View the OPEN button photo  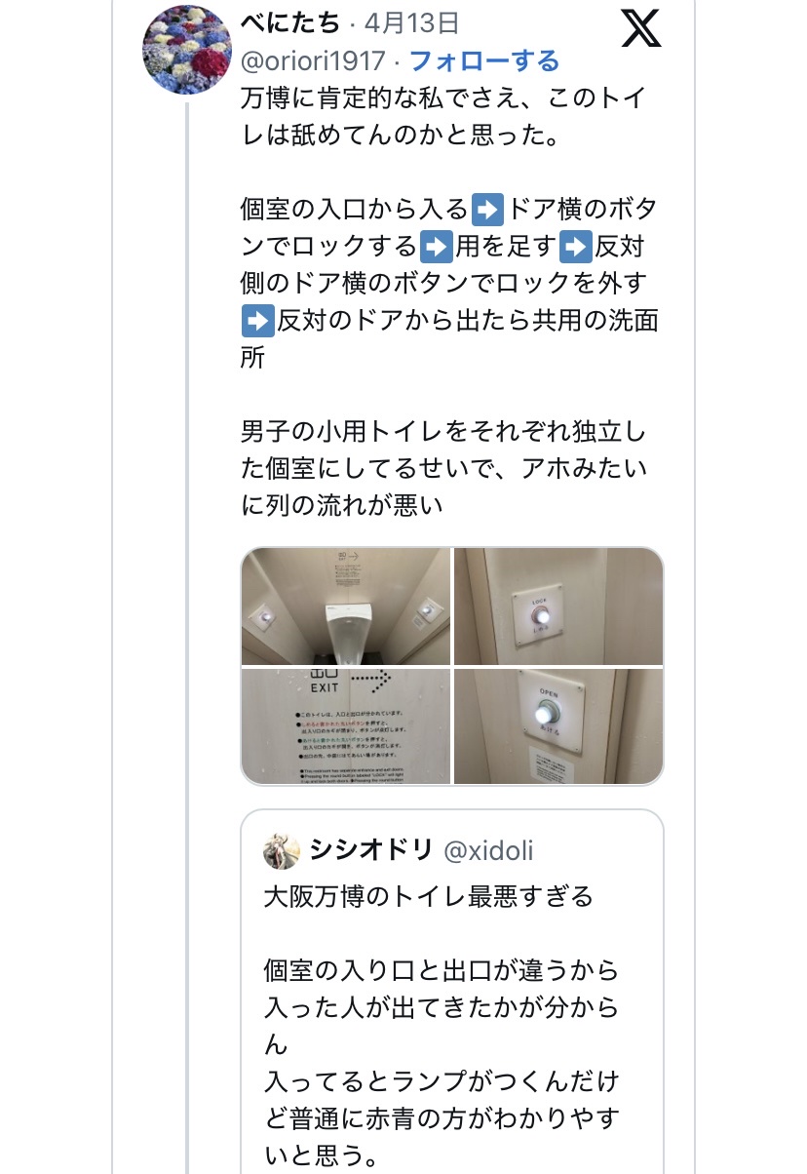558,725
